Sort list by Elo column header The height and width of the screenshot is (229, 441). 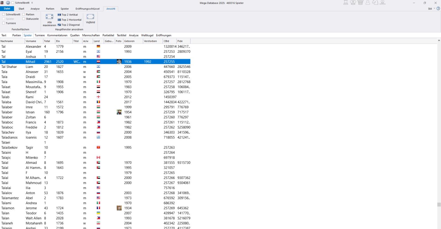[63, 41]
